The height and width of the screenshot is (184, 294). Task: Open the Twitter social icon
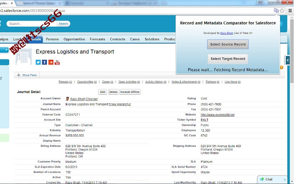38,62
